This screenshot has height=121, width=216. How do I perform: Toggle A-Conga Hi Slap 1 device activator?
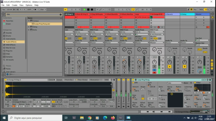5,80
